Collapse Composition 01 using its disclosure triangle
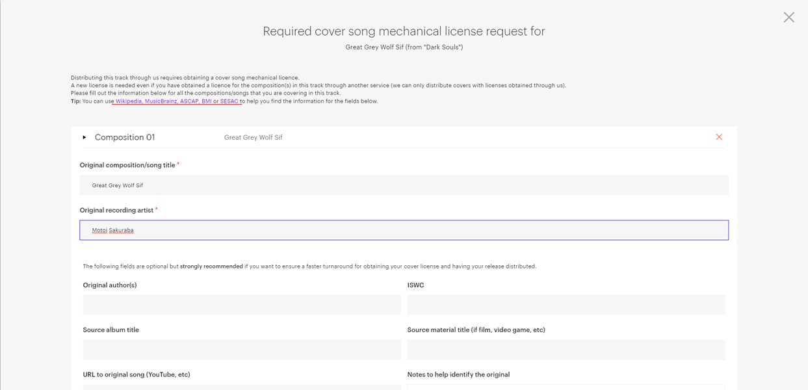This screenshot has height=390, width=808. (84, 137)
